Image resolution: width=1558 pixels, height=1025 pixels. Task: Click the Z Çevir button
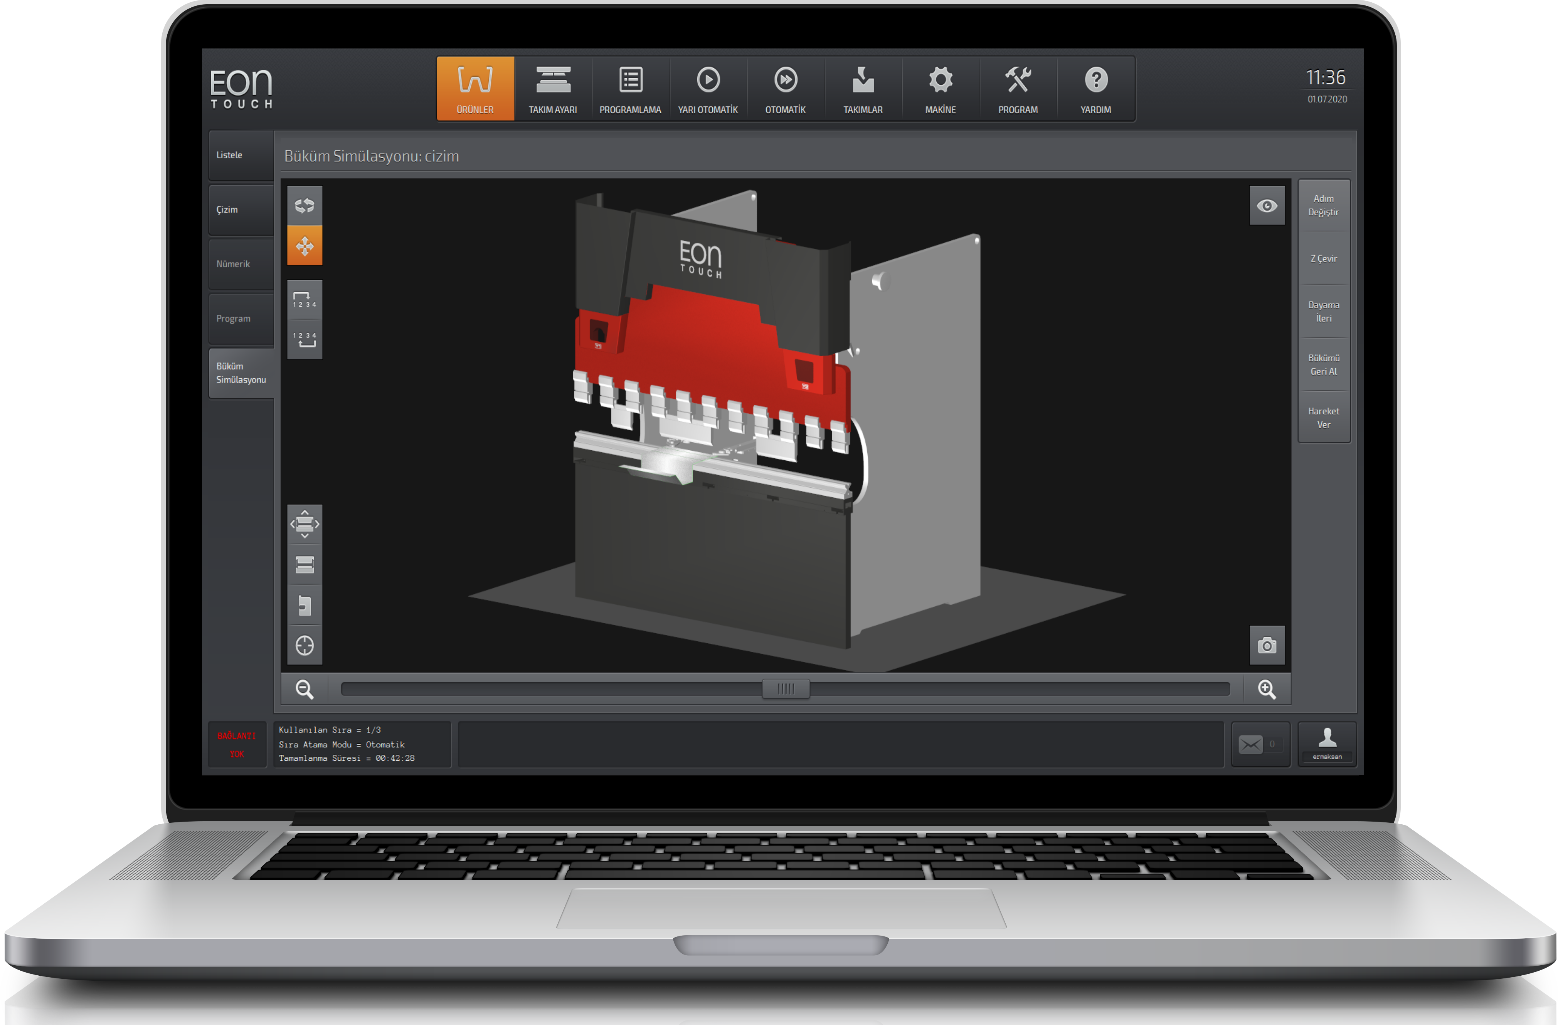tap(1324, 258)
